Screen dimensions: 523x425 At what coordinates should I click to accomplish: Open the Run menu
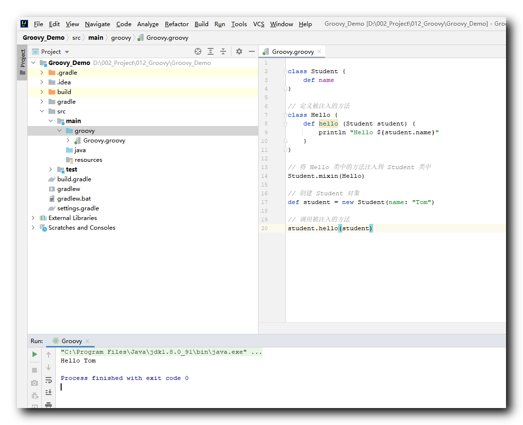[x=220, y=24]
